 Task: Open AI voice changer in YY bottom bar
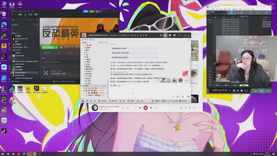pos(140,101)
